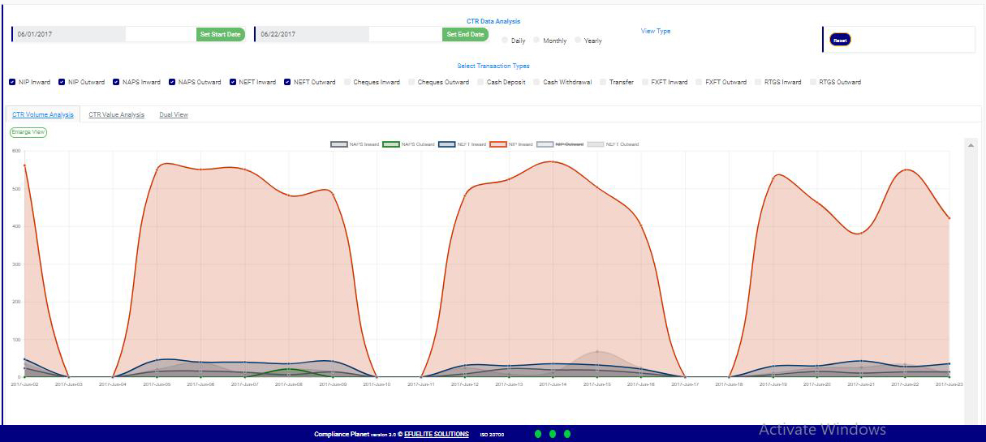Check the RTGS Inward transaction type

click(758, 82)
